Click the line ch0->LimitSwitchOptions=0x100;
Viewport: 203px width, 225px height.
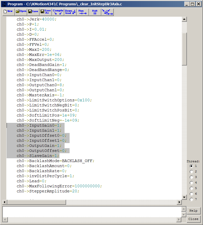click(54, 100)
